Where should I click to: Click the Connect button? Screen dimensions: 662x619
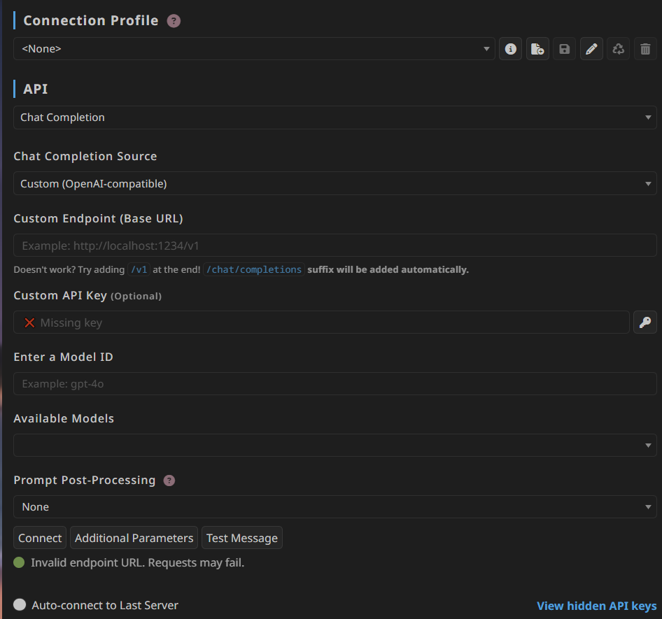click(x=40, y=538)
